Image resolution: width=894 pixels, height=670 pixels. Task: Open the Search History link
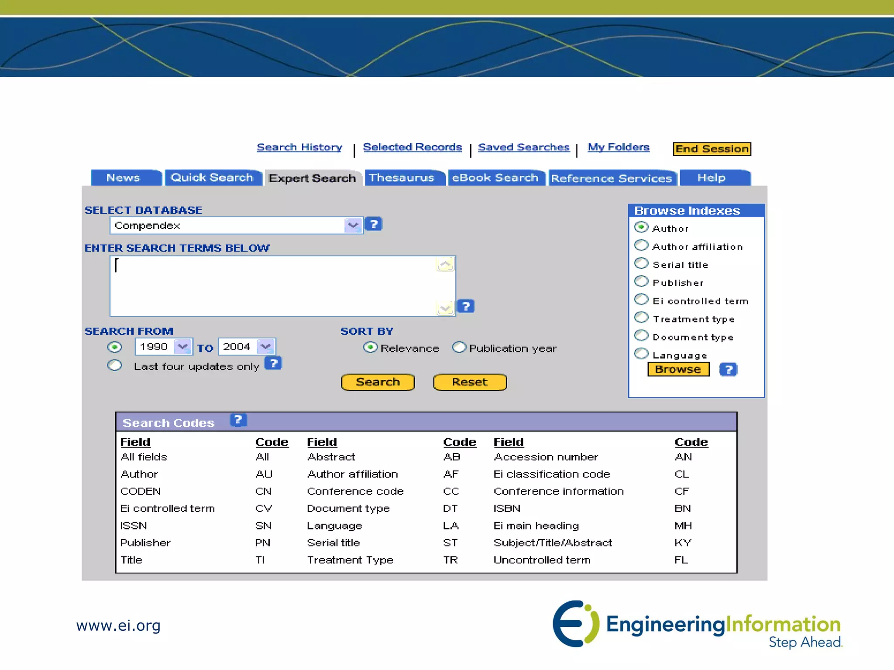coord(299,147)
